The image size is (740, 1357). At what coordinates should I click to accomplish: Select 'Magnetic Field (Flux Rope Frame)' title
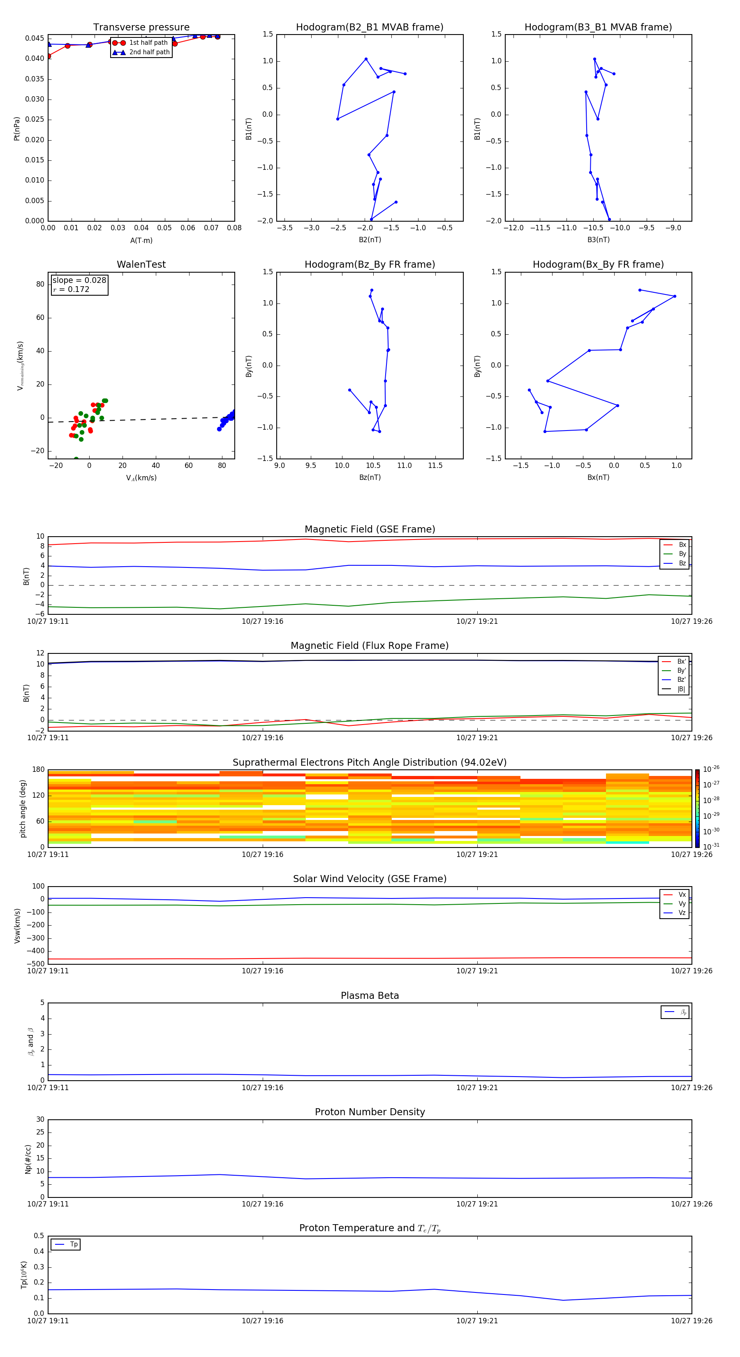[x=370, y=646]
